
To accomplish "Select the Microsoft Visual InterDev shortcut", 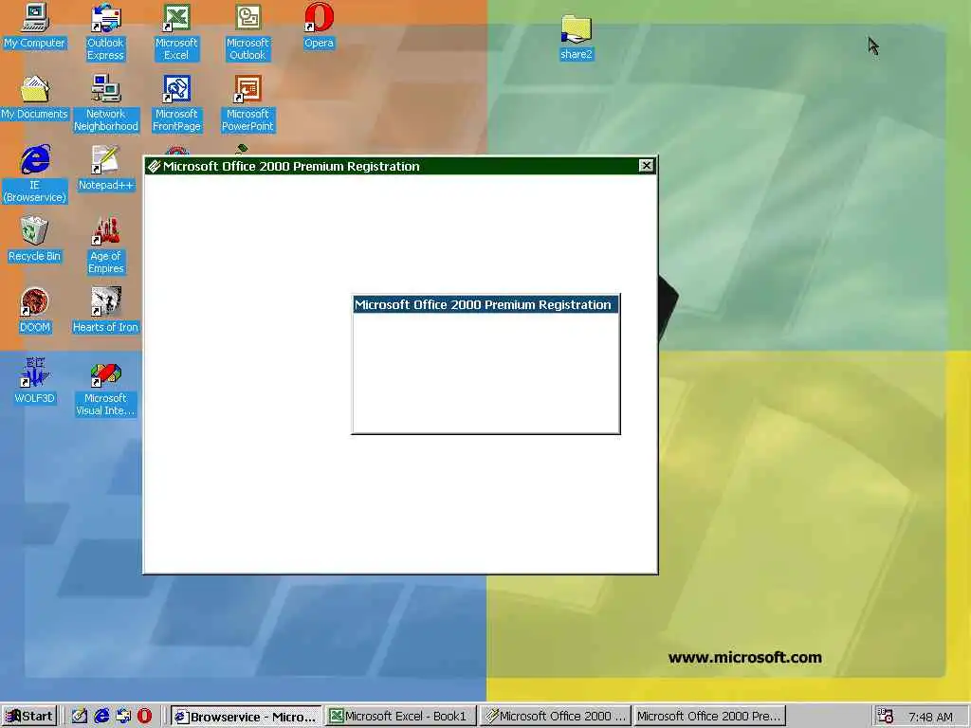I will (105, 388).
